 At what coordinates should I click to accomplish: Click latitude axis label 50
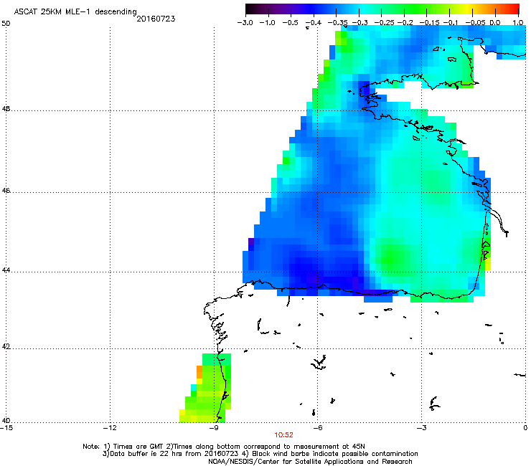coord(6,24)
